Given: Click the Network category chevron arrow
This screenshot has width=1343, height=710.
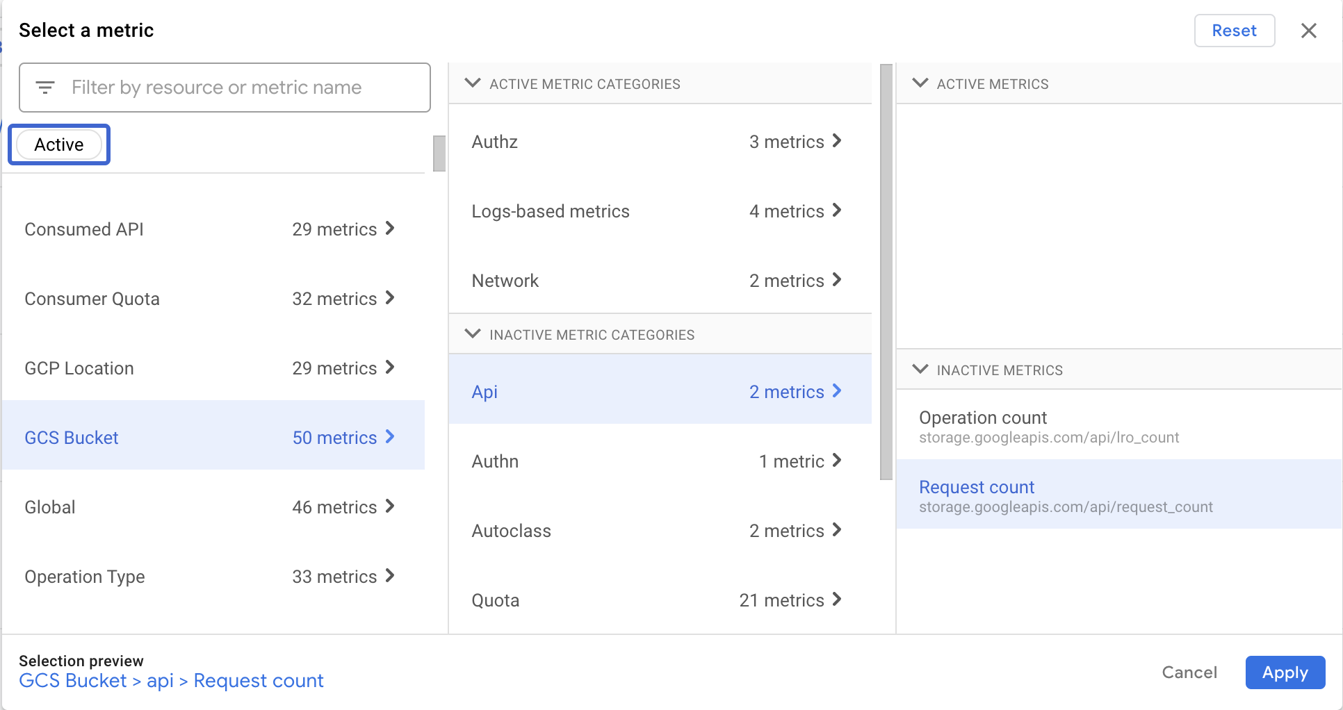Looking at the screenshot, I should coord(837,280).
